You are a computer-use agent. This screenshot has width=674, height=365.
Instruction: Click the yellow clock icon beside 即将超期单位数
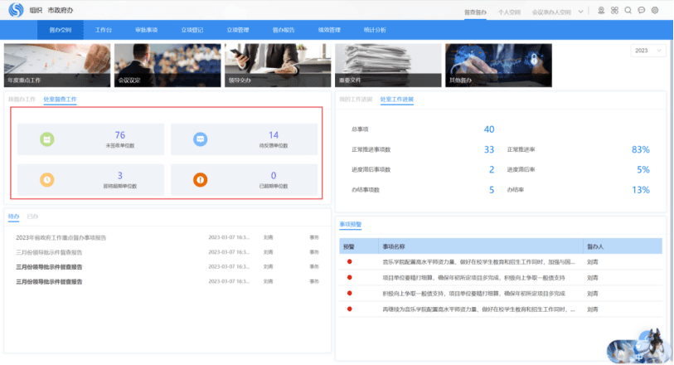[x=47, y=180]
